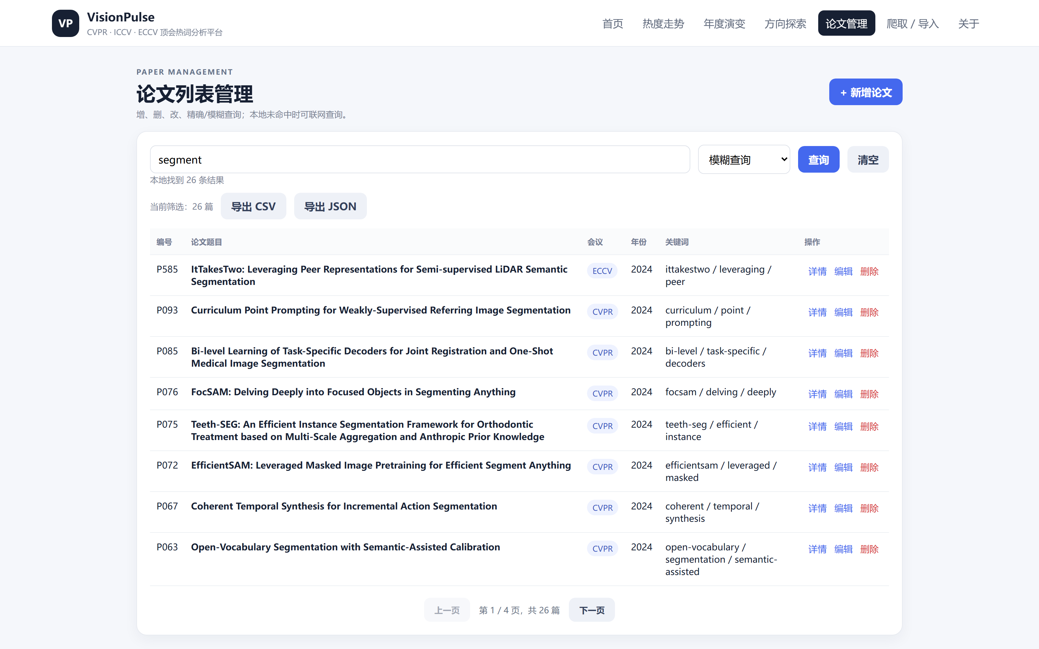Open 关于 in the top navigation
This screenshot has height=649, width=1039.
click(969, 24)
